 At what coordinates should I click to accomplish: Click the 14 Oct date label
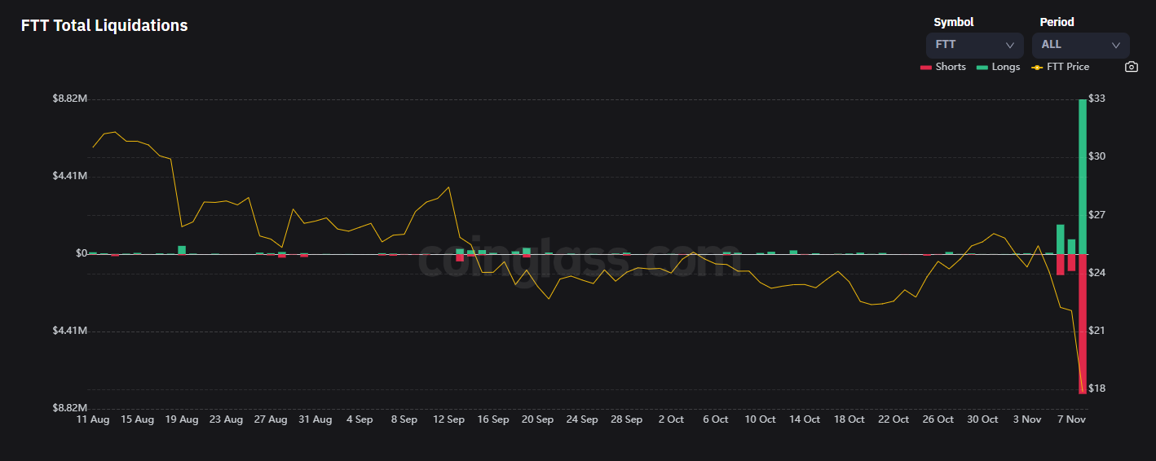805,419
